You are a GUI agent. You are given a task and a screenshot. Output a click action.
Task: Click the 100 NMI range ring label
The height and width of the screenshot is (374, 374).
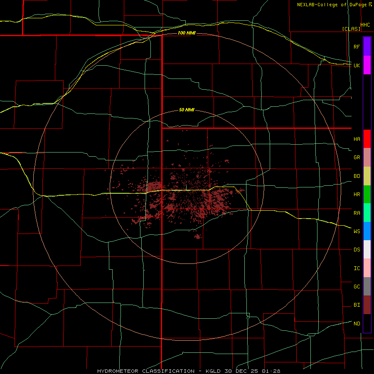(187, 33)
